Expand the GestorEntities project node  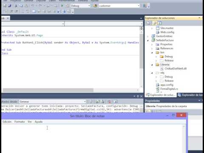(148, 36)
